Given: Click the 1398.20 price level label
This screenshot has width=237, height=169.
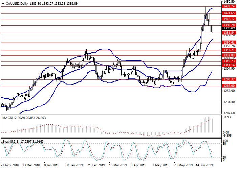Looking at the screenshot, I should pos(229,25).
